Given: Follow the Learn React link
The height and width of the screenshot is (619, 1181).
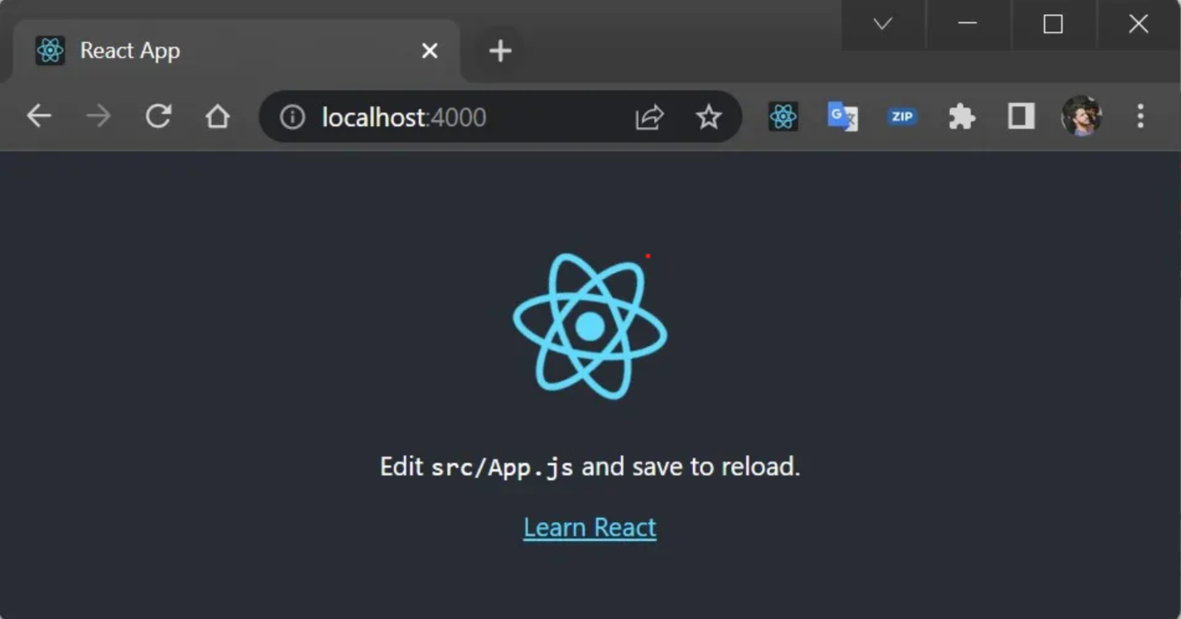Looking at the screenshot, I should (590, 527).
